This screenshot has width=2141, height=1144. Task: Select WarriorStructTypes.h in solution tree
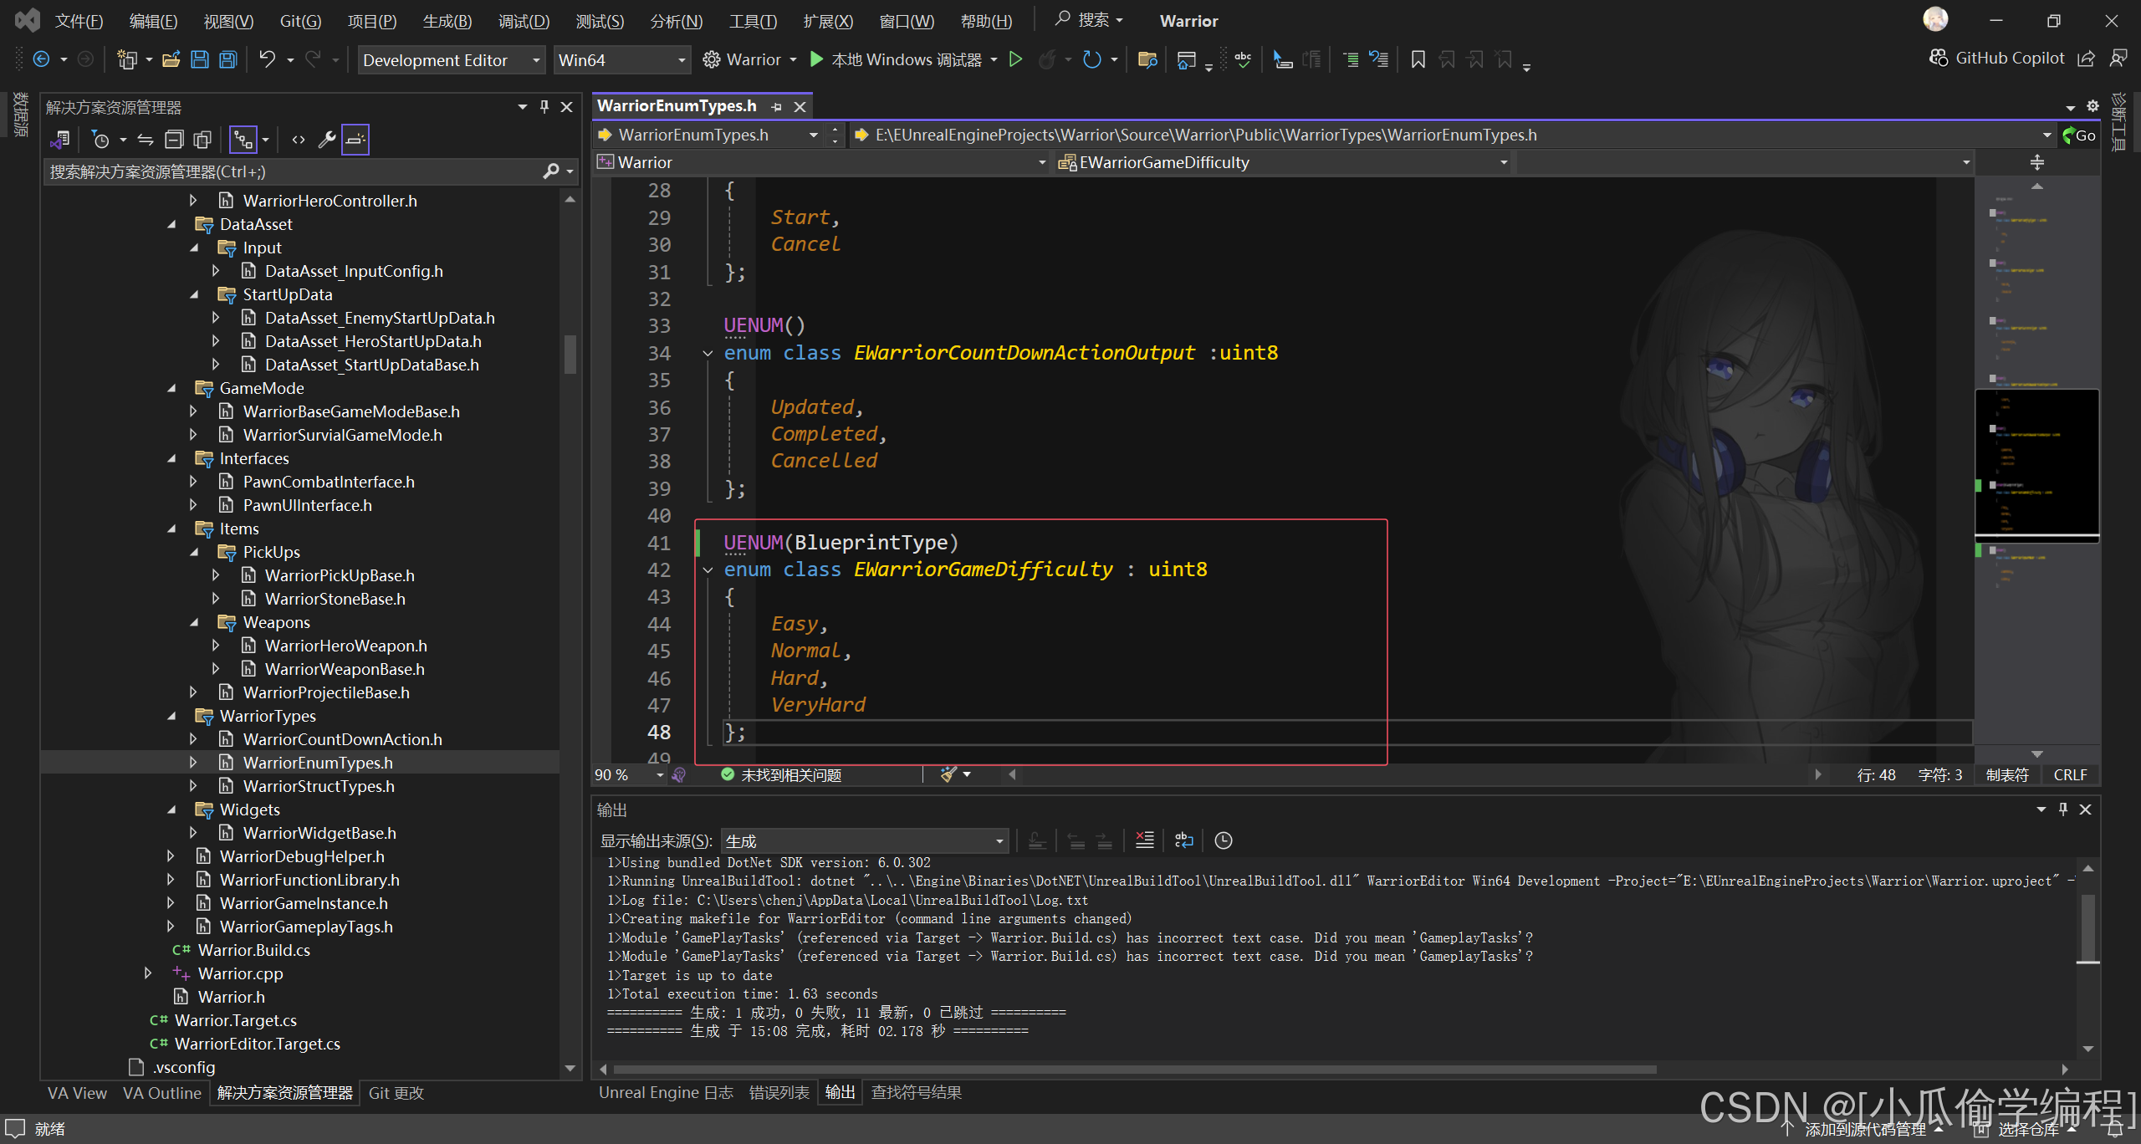[x=318, y=786]
